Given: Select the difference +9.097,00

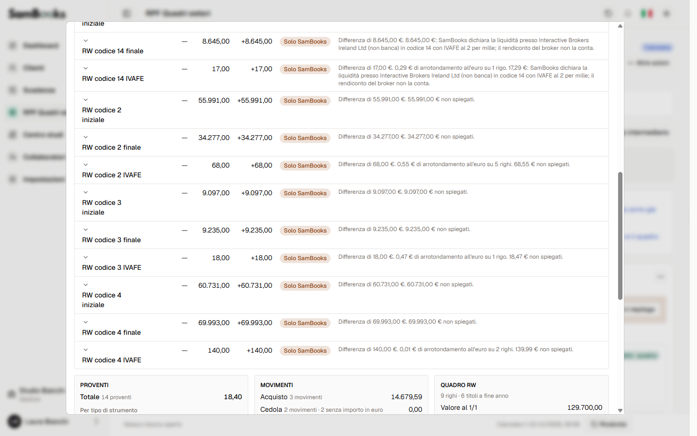Looking at the screenshot, I should tap(257, 193).
